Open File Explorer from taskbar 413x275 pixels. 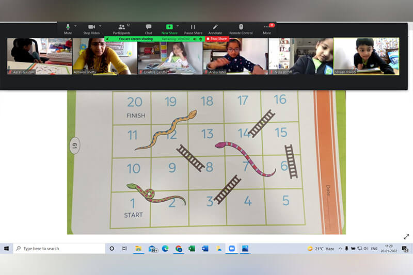point(138,248)
